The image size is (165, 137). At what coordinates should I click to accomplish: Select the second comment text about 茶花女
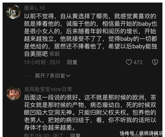90,112
